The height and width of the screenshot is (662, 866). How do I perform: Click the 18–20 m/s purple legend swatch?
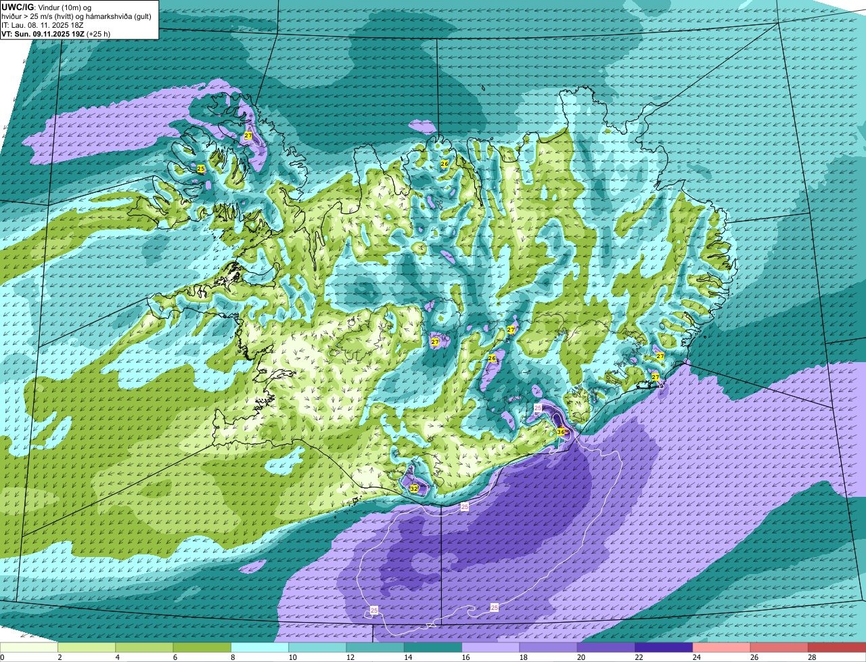coord(549,647)
